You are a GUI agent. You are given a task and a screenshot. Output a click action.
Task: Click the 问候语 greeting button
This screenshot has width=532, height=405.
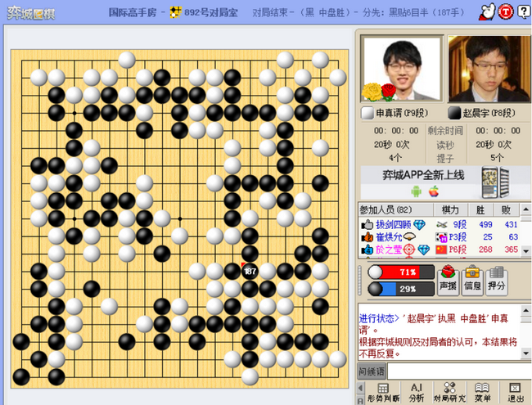pyautogui.click(x=372, y=371)
